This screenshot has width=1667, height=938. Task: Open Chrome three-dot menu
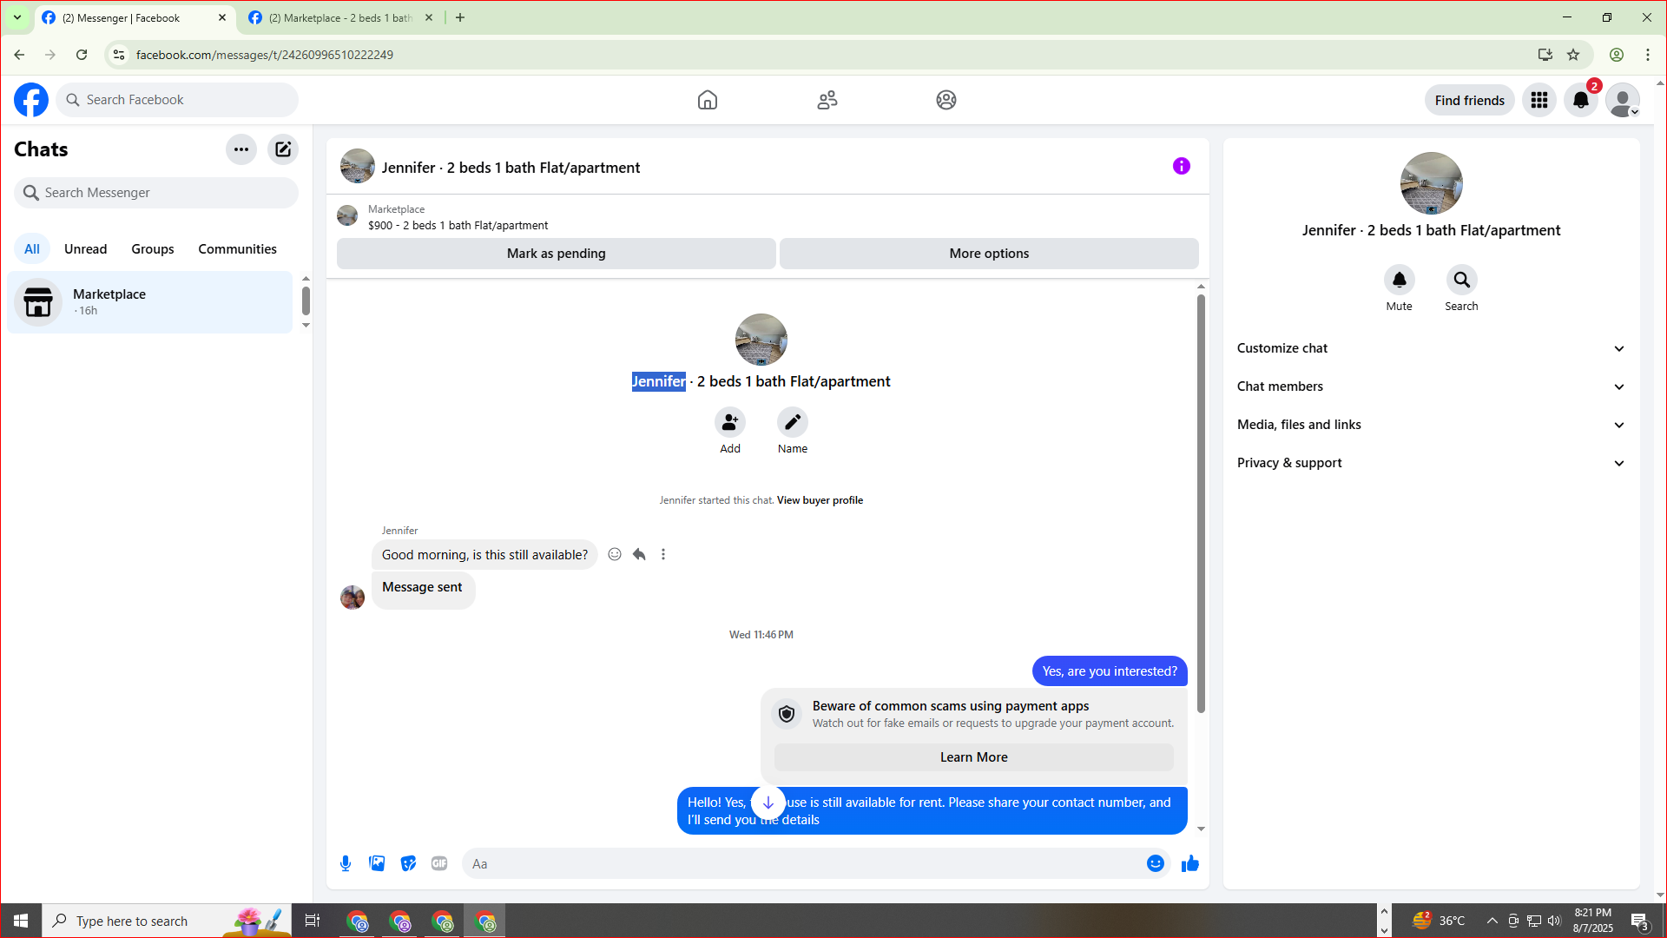click(x=1648, y=55)
